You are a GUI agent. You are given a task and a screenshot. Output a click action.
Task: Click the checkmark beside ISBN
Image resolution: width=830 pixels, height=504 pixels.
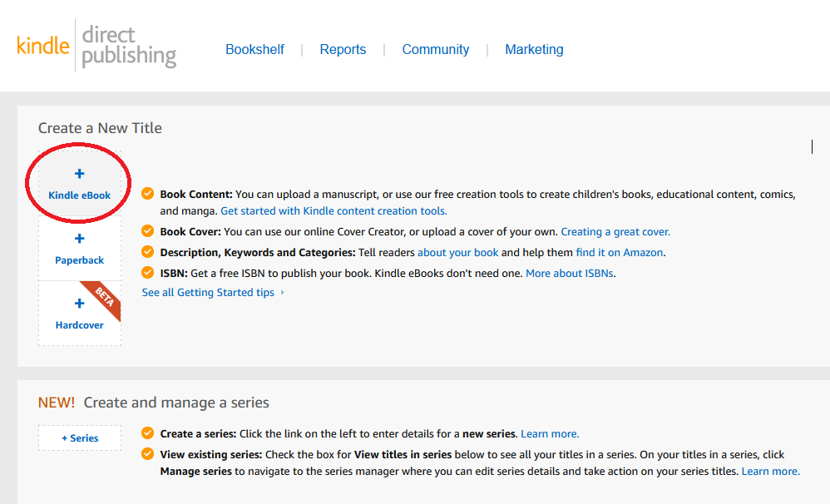(x=147, y=272)
